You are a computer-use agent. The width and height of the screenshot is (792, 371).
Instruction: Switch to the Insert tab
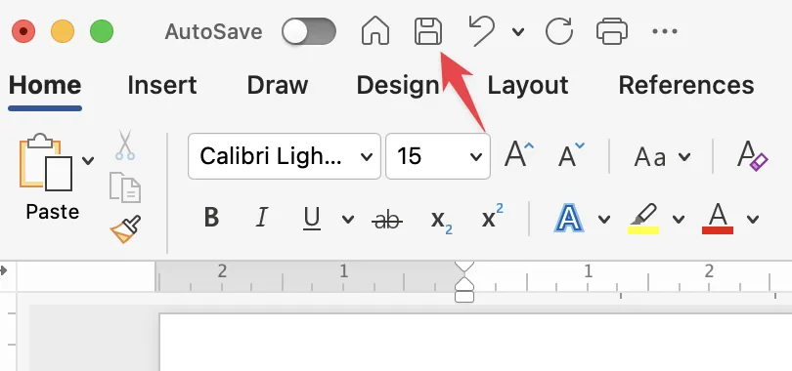click(x=162, y=85)
